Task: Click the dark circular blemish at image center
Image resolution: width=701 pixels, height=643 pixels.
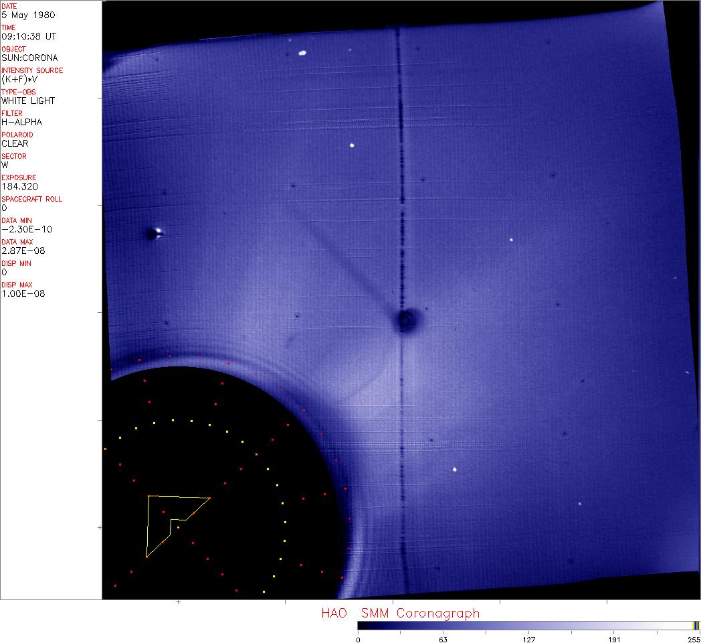Action: tap(405, 320)
